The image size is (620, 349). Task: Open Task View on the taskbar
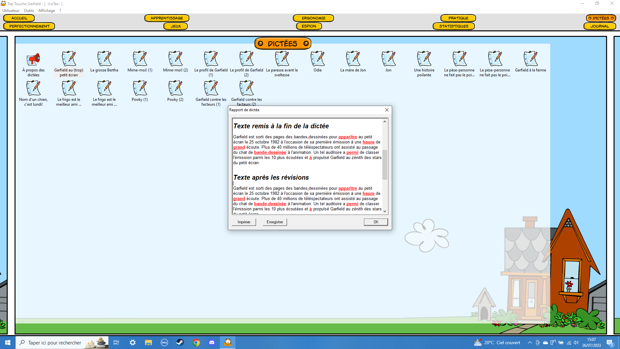tap(116, 343)
